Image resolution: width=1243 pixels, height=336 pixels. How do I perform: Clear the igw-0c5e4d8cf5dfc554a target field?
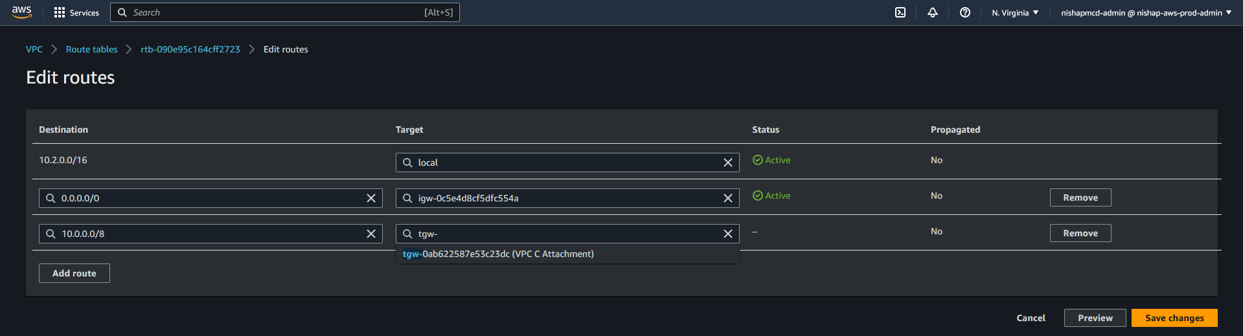pyautogui.click(x=727, y=198)
